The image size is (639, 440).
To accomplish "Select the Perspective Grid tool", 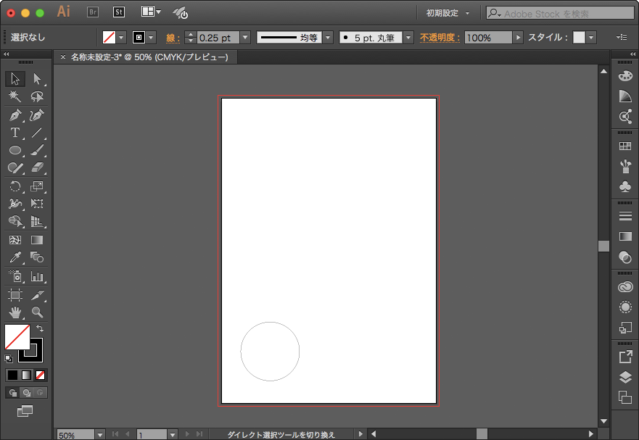I will (x=37, y=221).
